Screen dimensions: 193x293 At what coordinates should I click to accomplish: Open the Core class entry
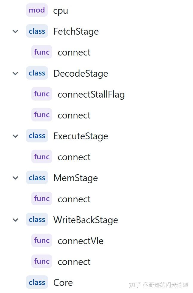(63, 283)
